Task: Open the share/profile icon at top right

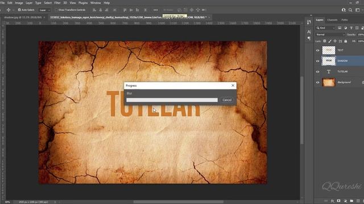Action: click(x=344, y=10)
